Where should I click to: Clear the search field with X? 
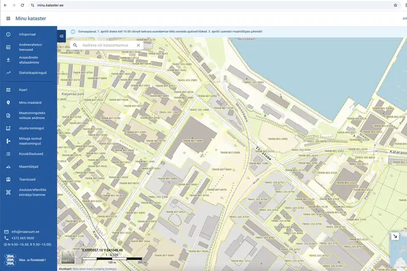(138, 45)
